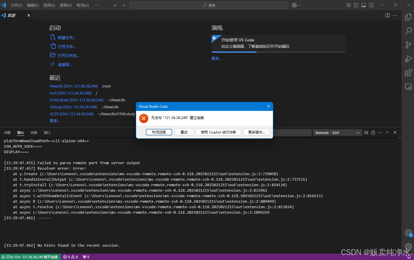Expand the menu bar overflow ellipsis
414x260 pixels.
click(x=97, y=5)
